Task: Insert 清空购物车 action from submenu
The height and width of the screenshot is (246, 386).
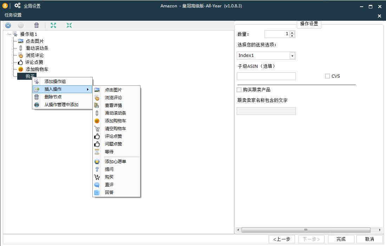Action: 117,129
